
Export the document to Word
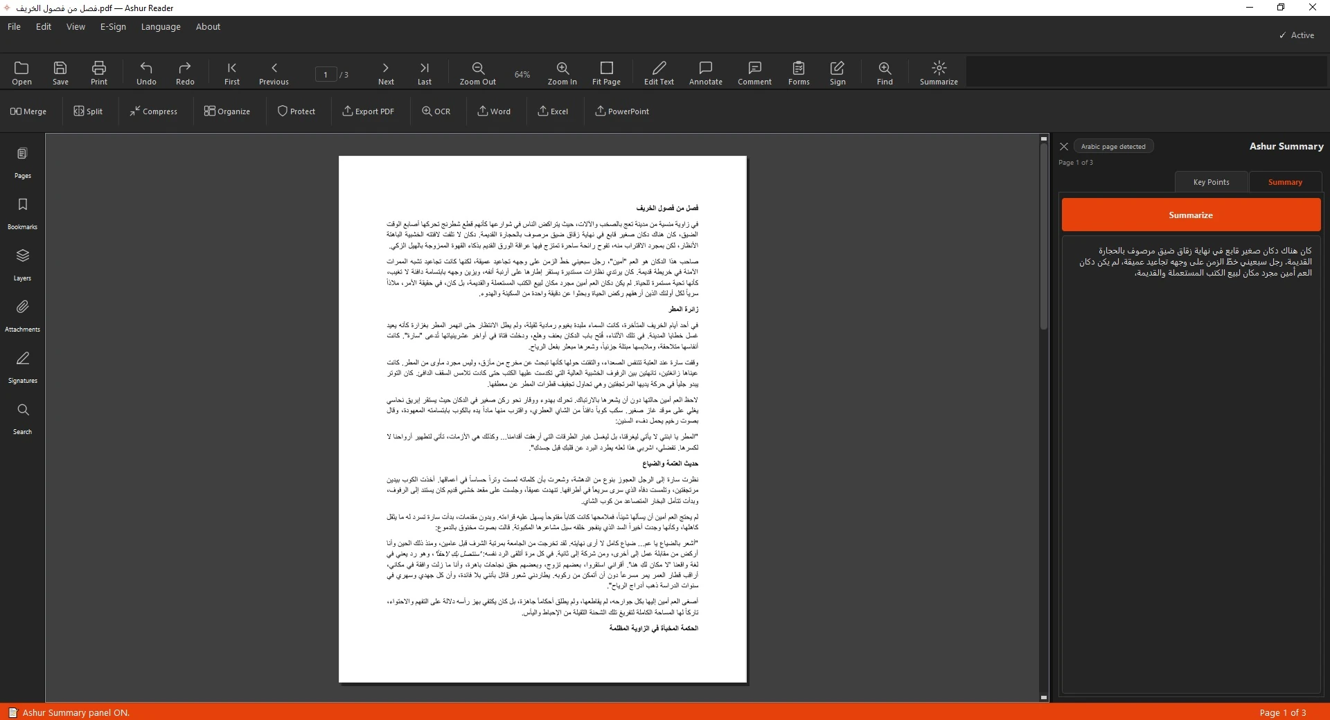click(494, 111)
